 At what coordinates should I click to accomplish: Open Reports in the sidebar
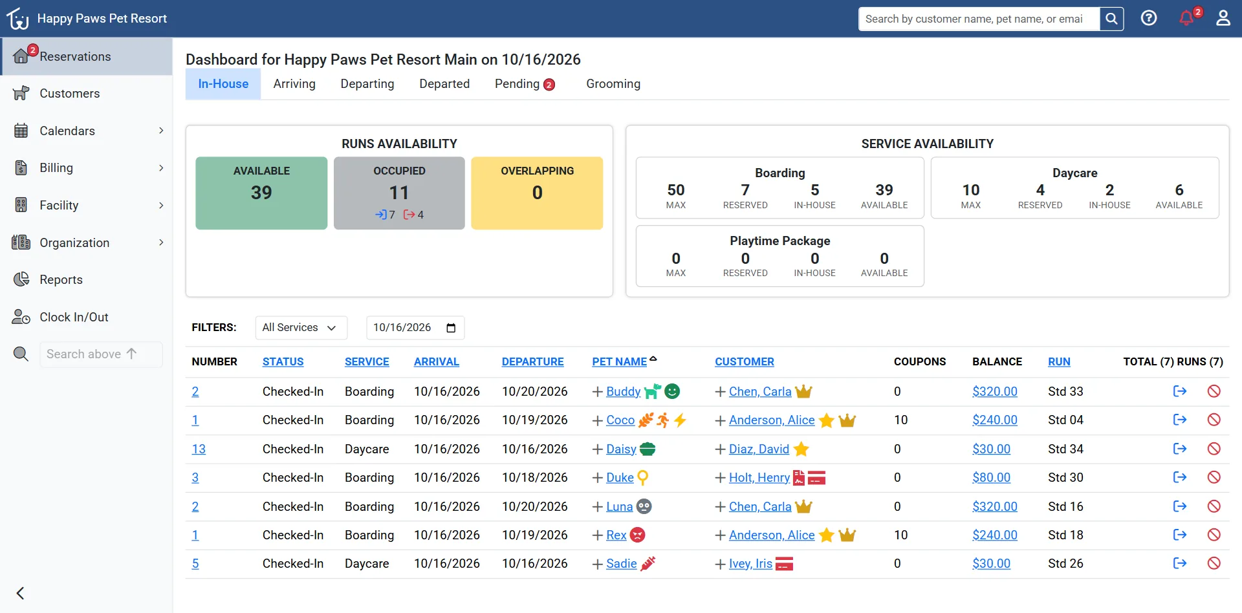click(87, 280)
